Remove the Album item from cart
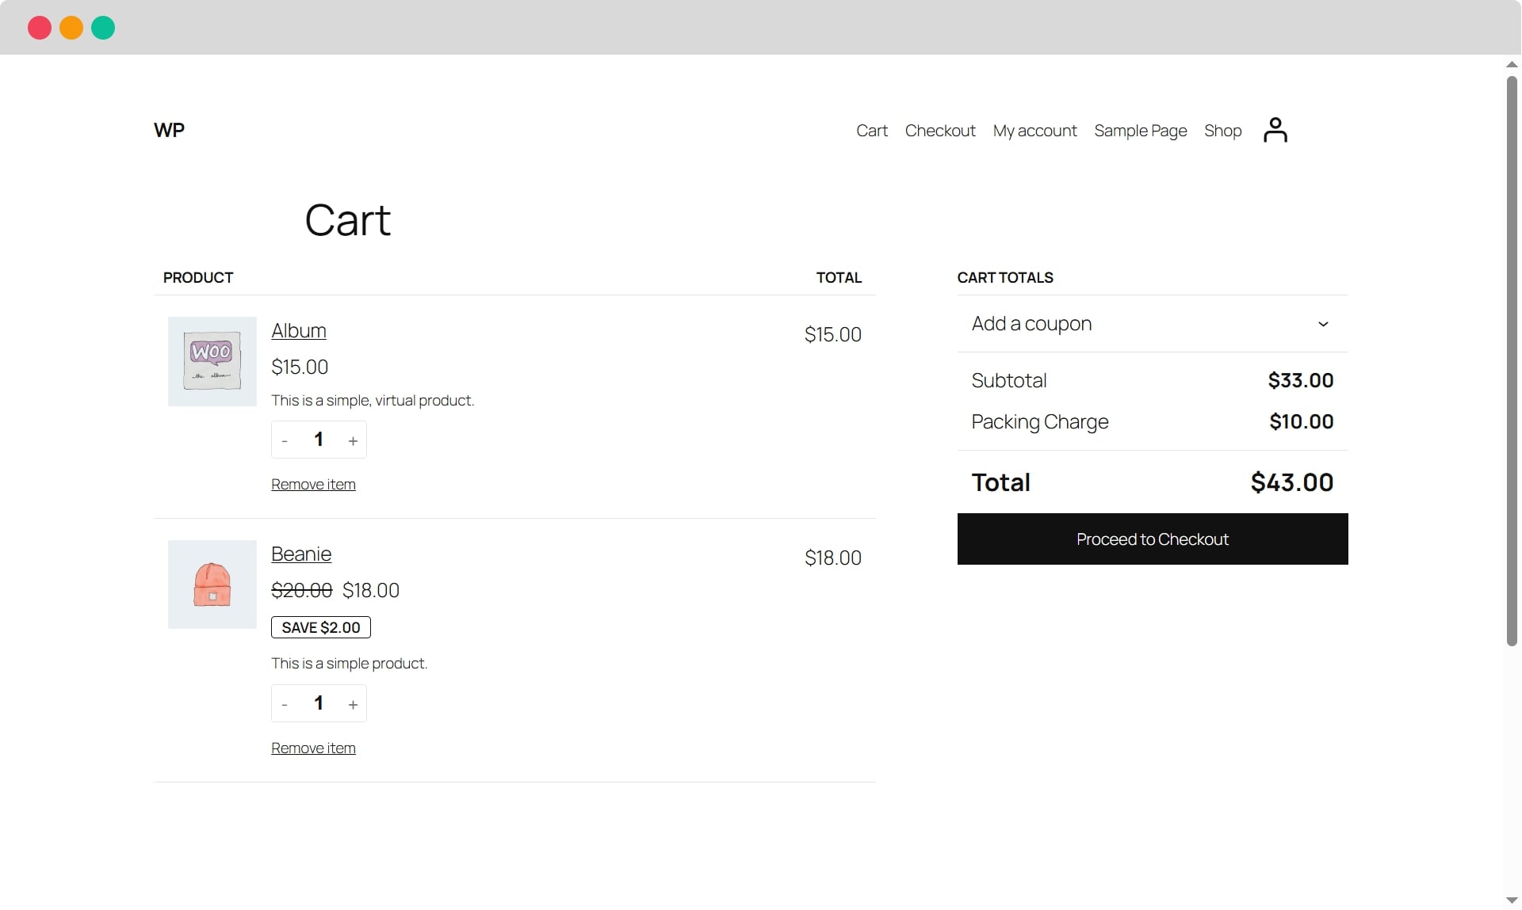The image size is (1522, 910). click(313, 484)
